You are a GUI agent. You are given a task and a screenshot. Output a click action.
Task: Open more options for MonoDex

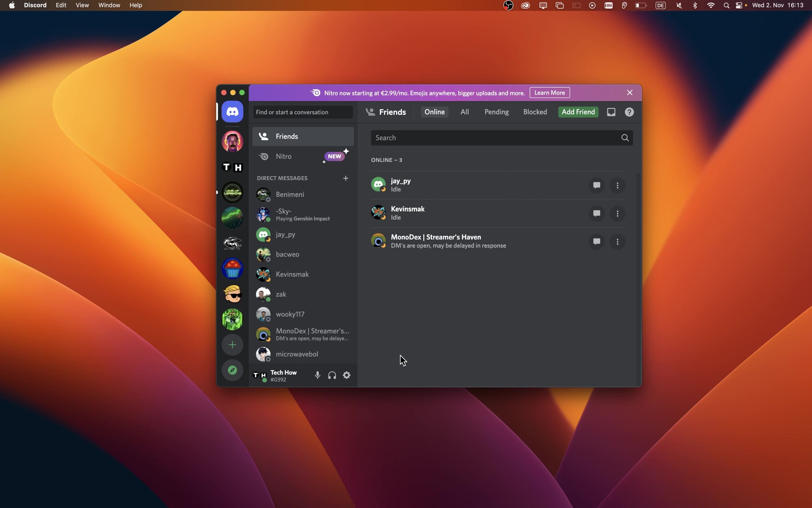pos(618,242)
